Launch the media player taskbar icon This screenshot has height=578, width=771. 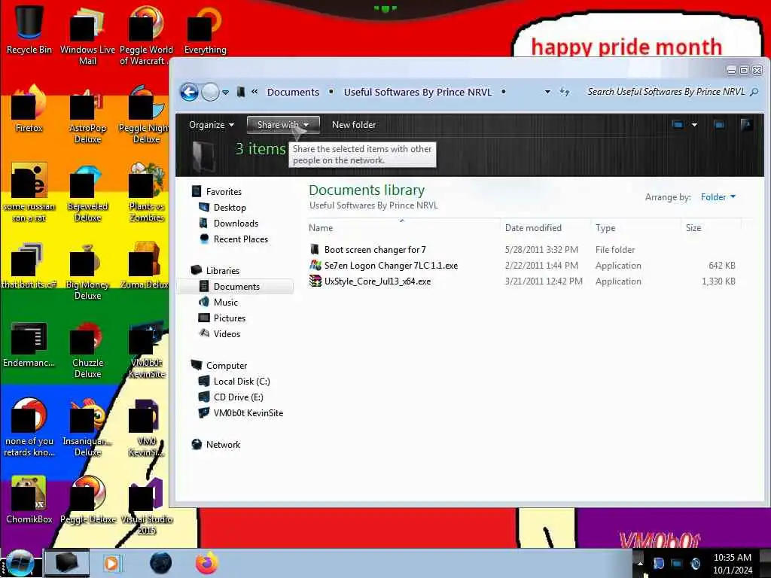click(x=112, y=563)
